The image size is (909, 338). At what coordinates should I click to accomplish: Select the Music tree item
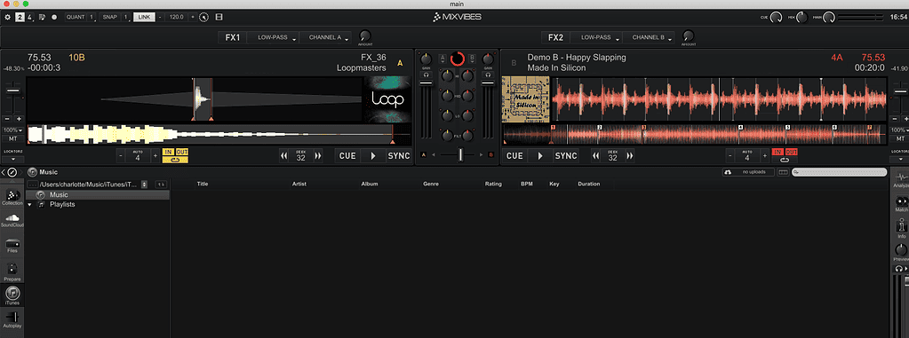(98, 195)
